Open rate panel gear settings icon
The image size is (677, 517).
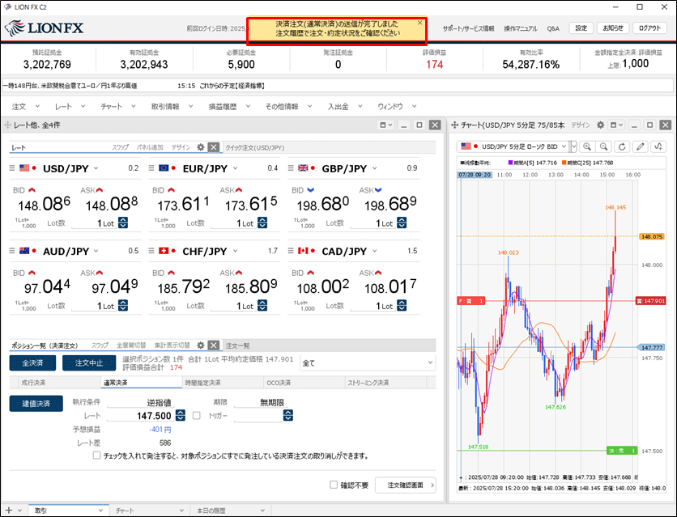coord(201,147)
